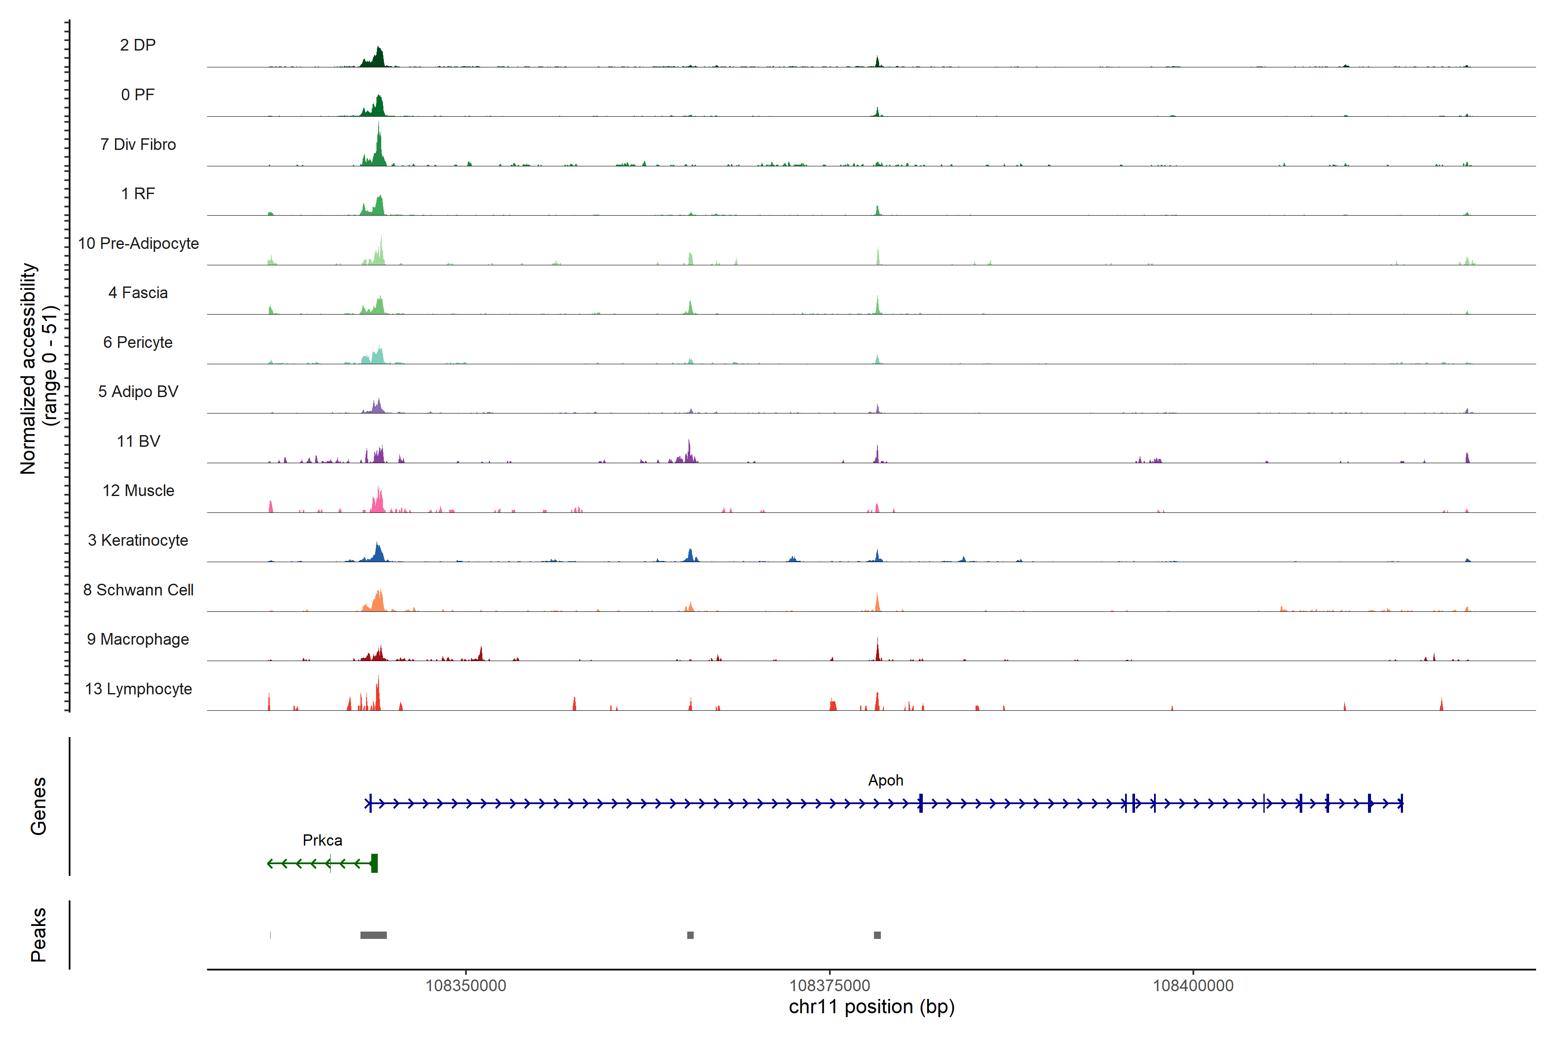The image size is (1556, 1037).
Task: Click the 108350000 axis tick label
Action: click(466, 986)
